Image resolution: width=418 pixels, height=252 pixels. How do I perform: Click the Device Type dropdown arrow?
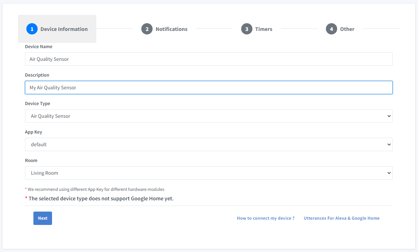[388, 116]
